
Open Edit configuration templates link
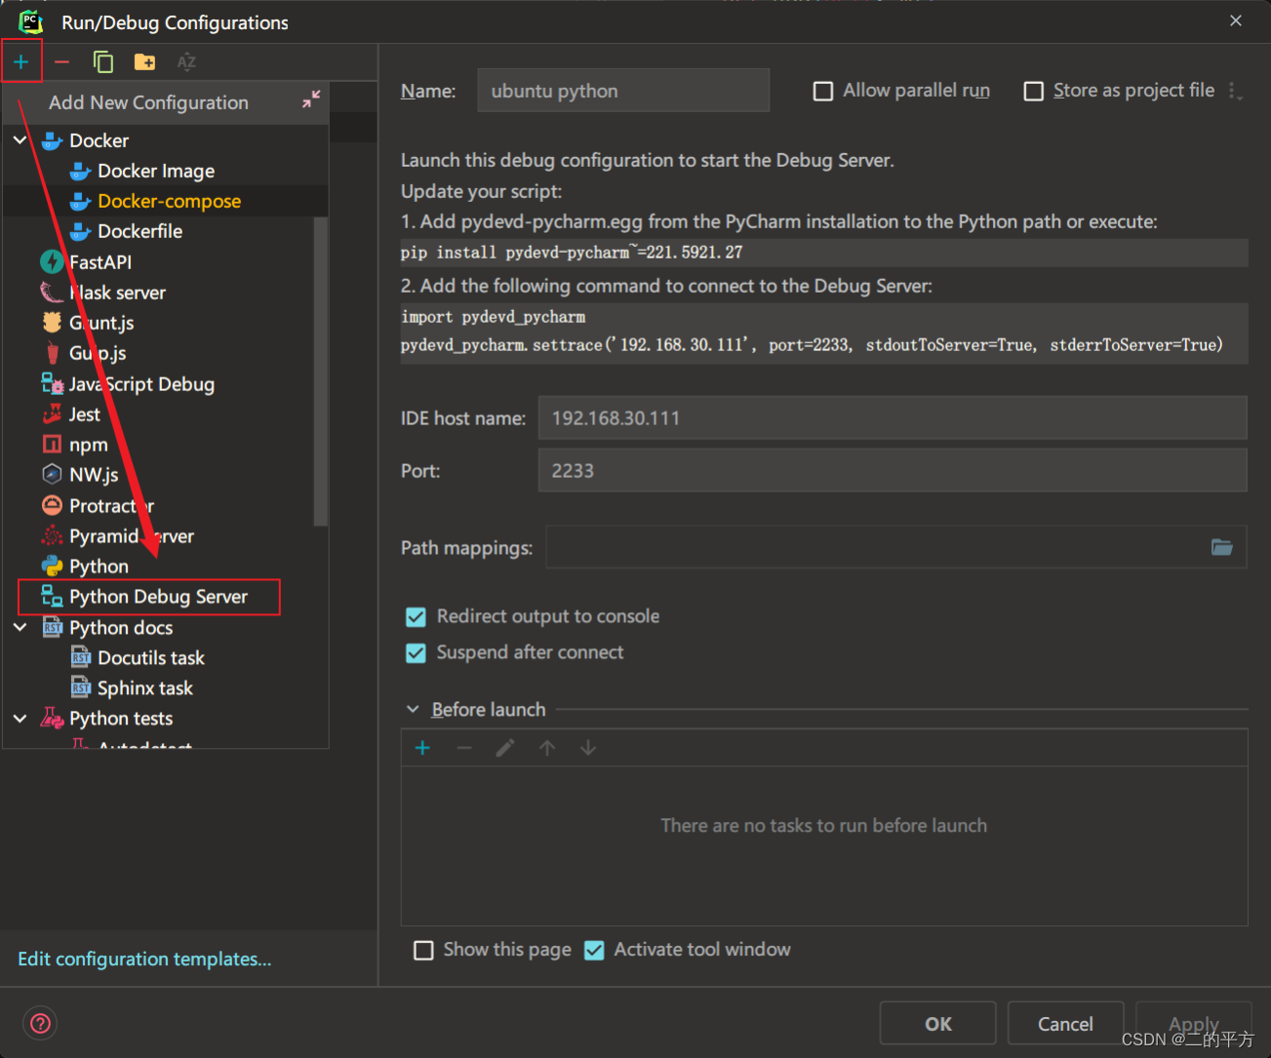tap(144, 960)
